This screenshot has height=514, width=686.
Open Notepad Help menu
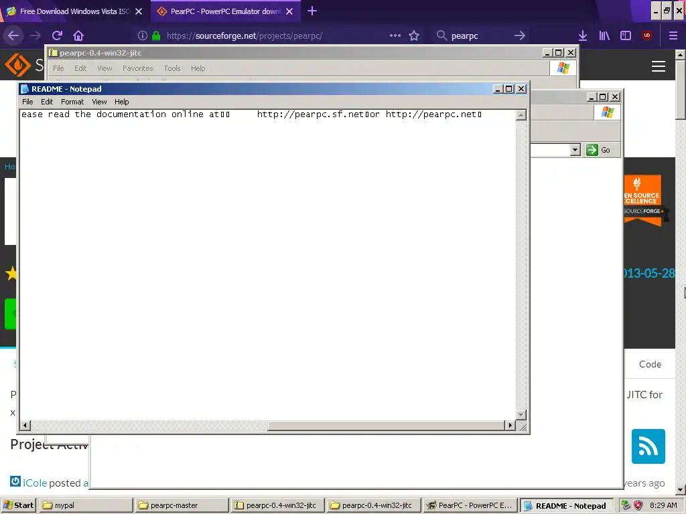[122, 102]
